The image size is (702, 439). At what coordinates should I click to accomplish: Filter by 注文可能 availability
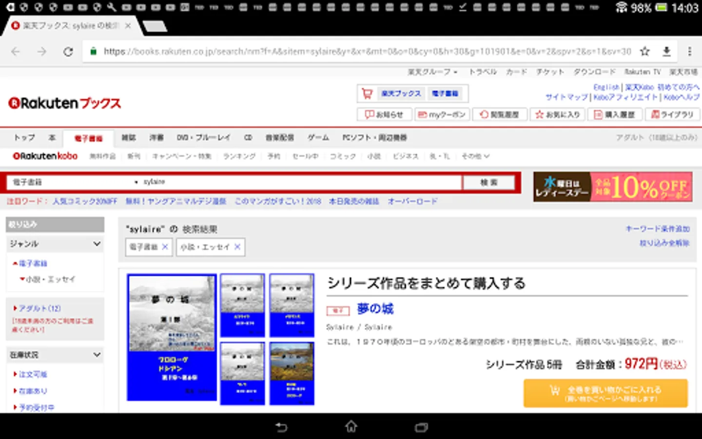(x=33, y=375)
